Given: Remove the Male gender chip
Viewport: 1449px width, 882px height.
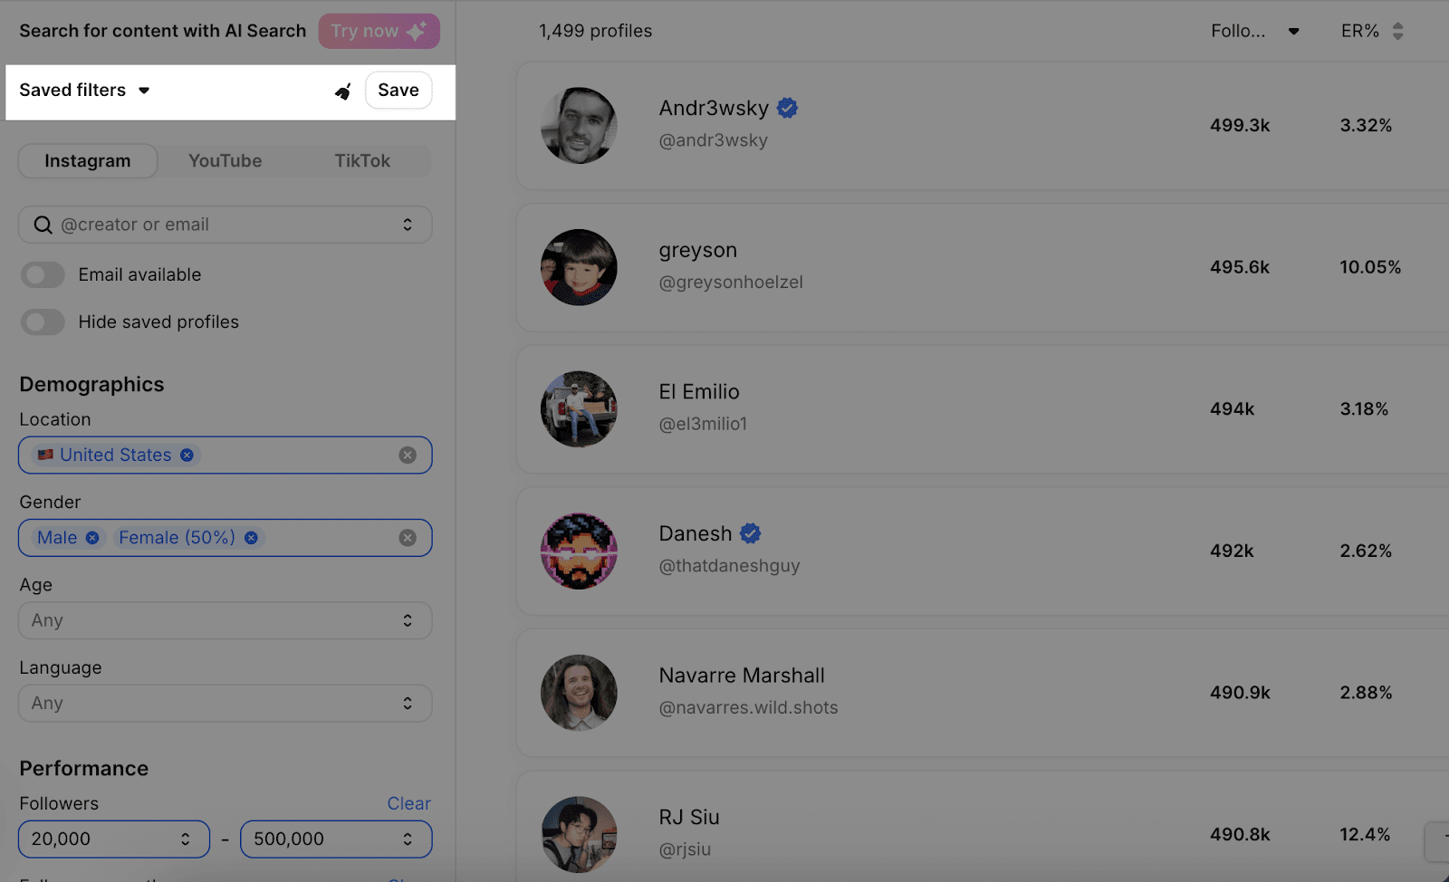Looking at the screenshot, I should (92, 538).
